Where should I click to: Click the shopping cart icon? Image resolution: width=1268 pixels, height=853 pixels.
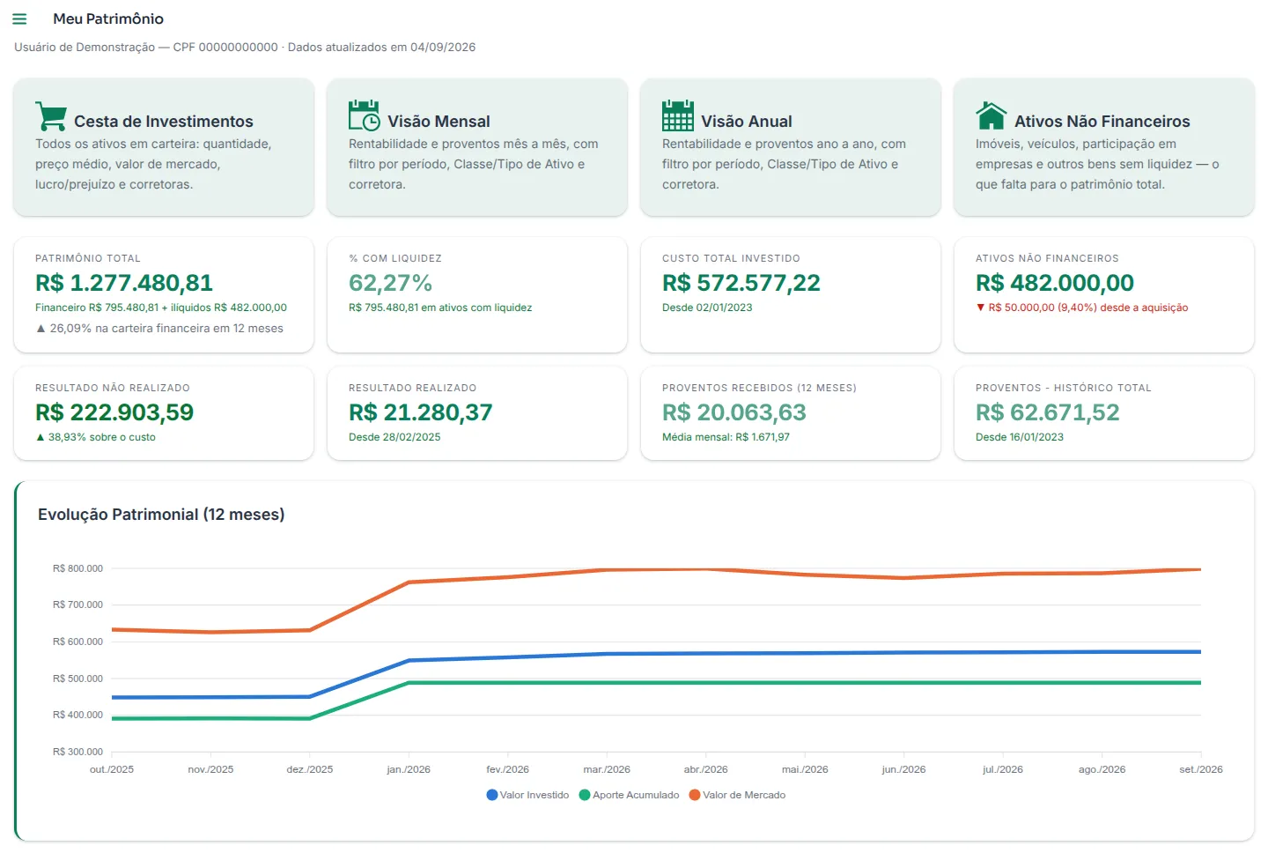[x=51, y=116]
